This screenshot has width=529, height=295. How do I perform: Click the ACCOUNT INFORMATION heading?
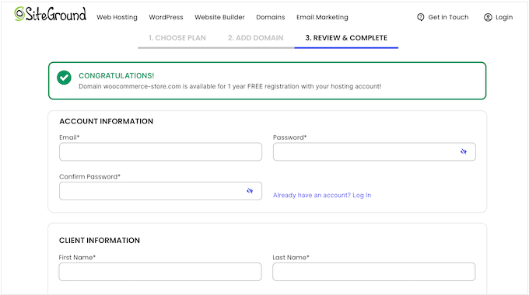(107, 121)
